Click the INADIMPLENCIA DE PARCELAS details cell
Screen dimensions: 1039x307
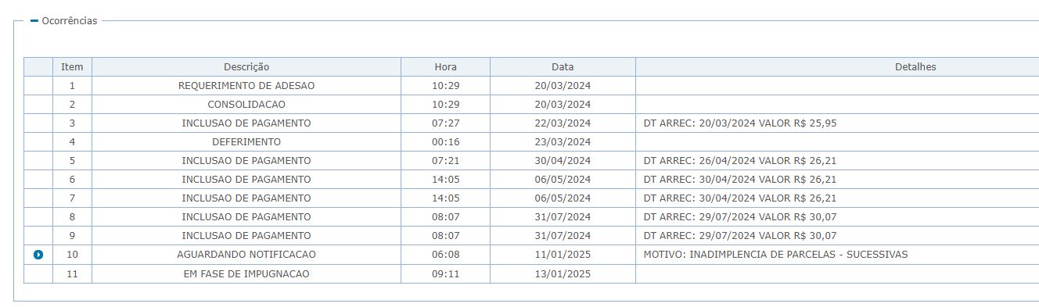837,255
